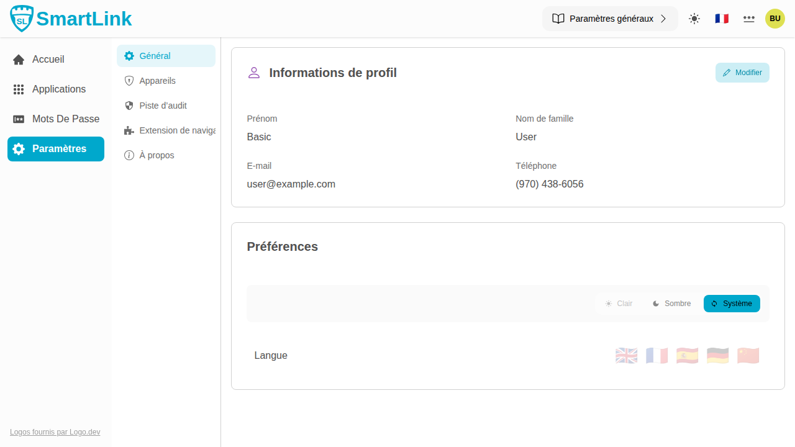Open the ellipsis menu in the header
The width and height of the screenshot is (795, 447).
click(x=749, y=19)
